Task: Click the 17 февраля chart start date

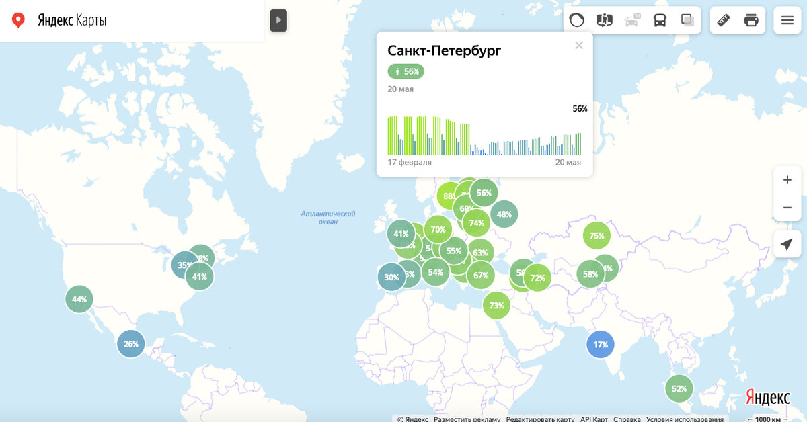Action: pos(410,163)
